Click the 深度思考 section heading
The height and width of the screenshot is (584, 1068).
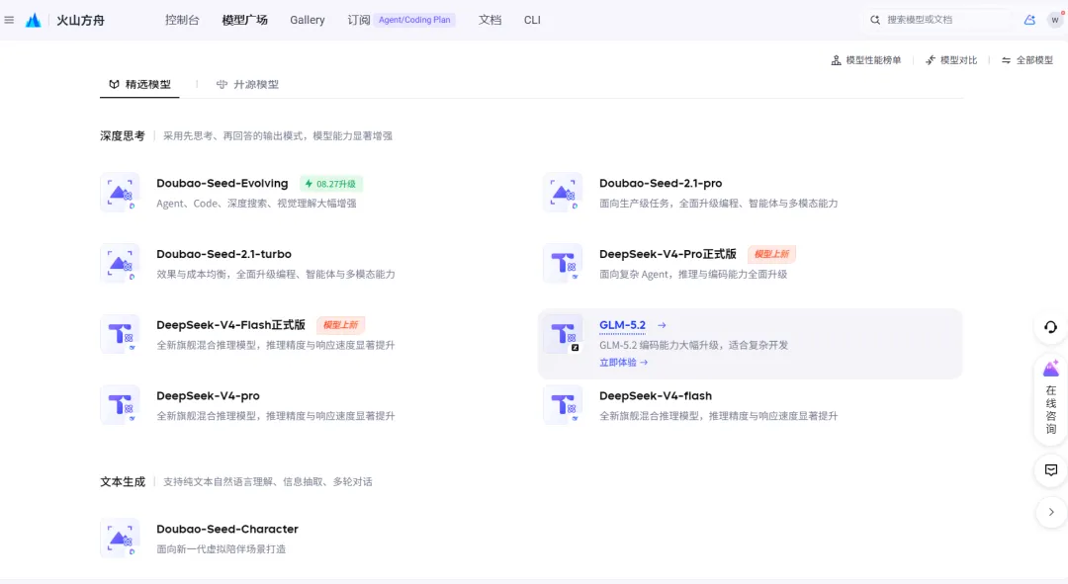point(123,136)
